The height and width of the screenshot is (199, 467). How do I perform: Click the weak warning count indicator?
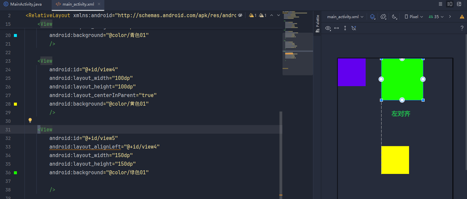click(x=263, y=15)
